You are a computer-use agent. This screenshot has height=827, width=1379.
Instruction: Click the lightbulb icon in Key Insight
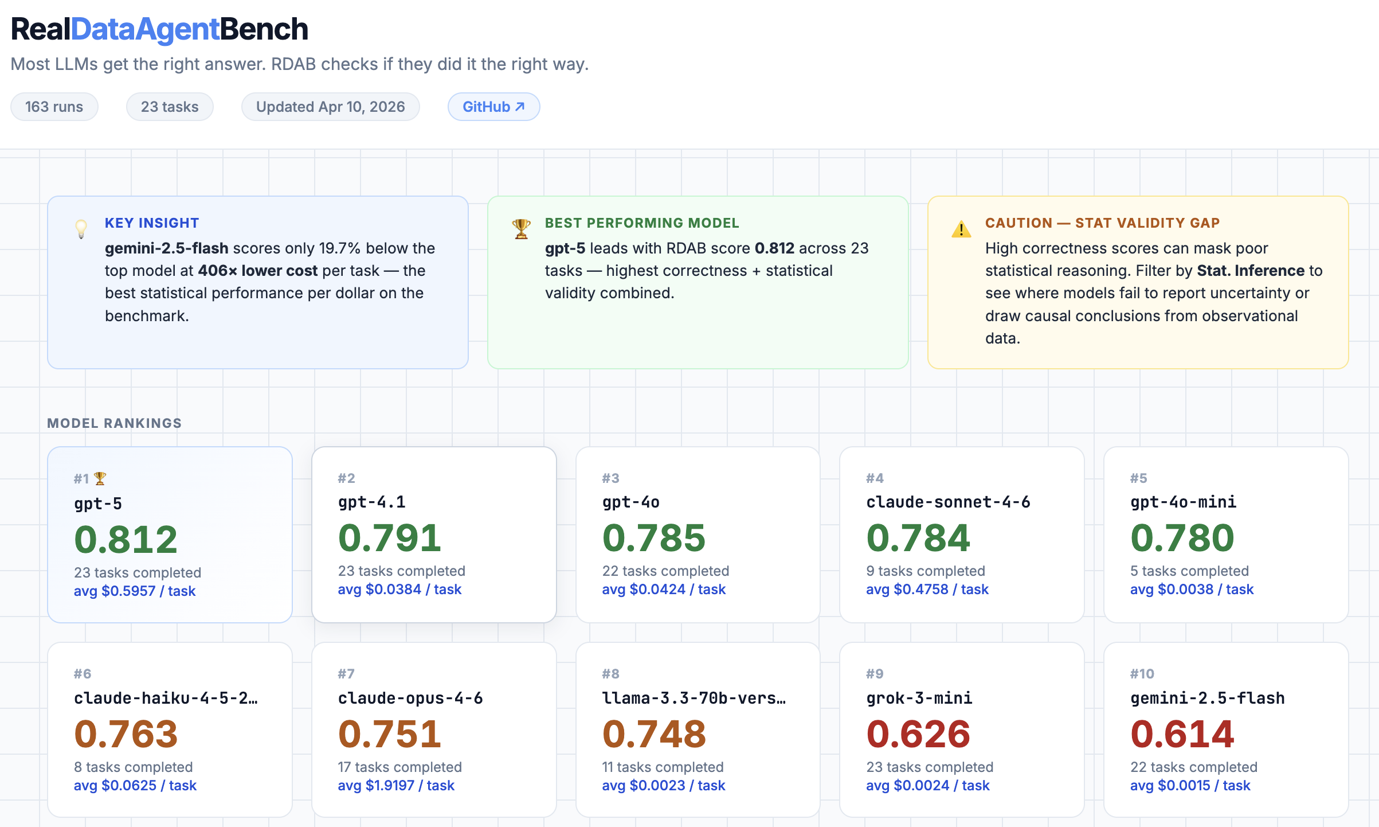pyautogui.click(x=81, y=229)
